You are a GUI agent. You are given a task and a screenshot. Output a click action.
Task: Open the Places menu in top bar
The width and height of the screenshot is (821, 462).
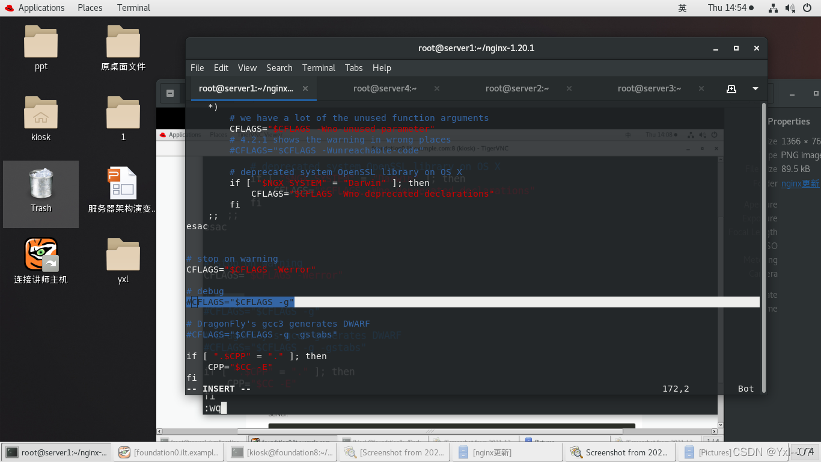coord(90,8)
